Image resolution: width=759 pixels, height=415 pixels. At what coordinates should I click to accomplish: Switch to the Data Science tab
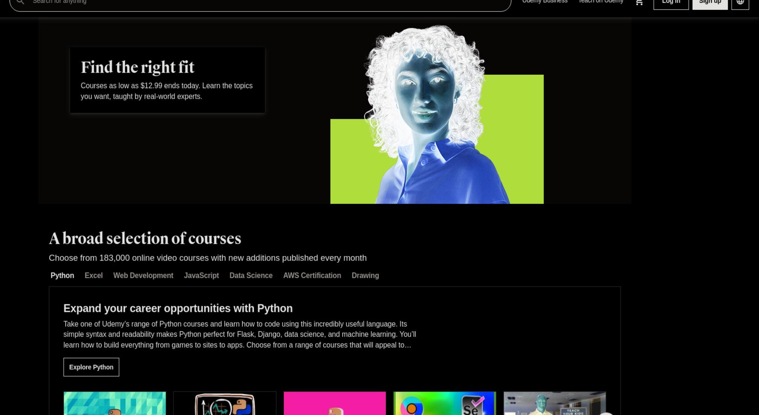[x=251, y=275]
